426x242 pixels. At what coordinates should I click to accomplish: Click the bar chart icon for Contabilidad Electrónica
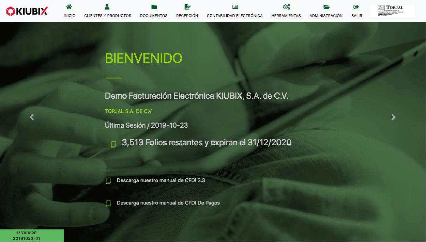coord(235,7)
